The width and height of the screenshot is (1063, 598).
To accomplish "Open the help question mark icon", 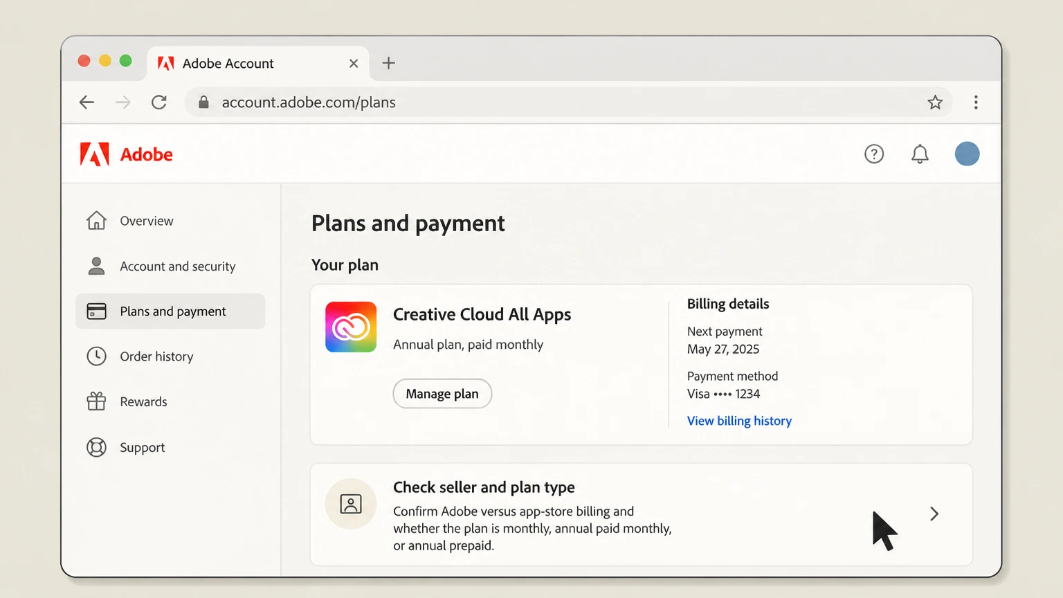I will [x=874, y=154].
